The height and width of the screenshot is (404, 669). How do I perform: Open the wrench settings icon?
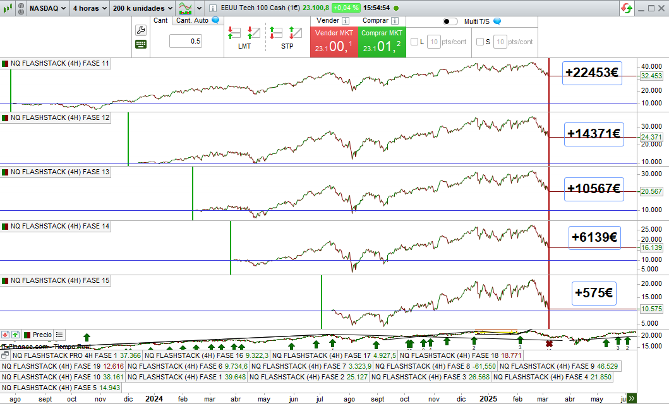tap(140, 30)
